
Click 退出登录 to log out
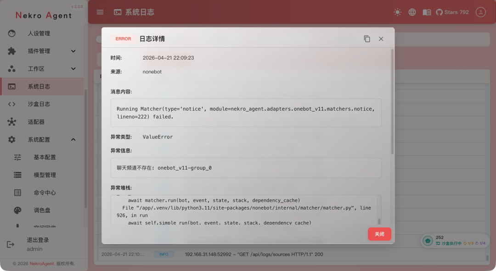[x=38, y=240]
